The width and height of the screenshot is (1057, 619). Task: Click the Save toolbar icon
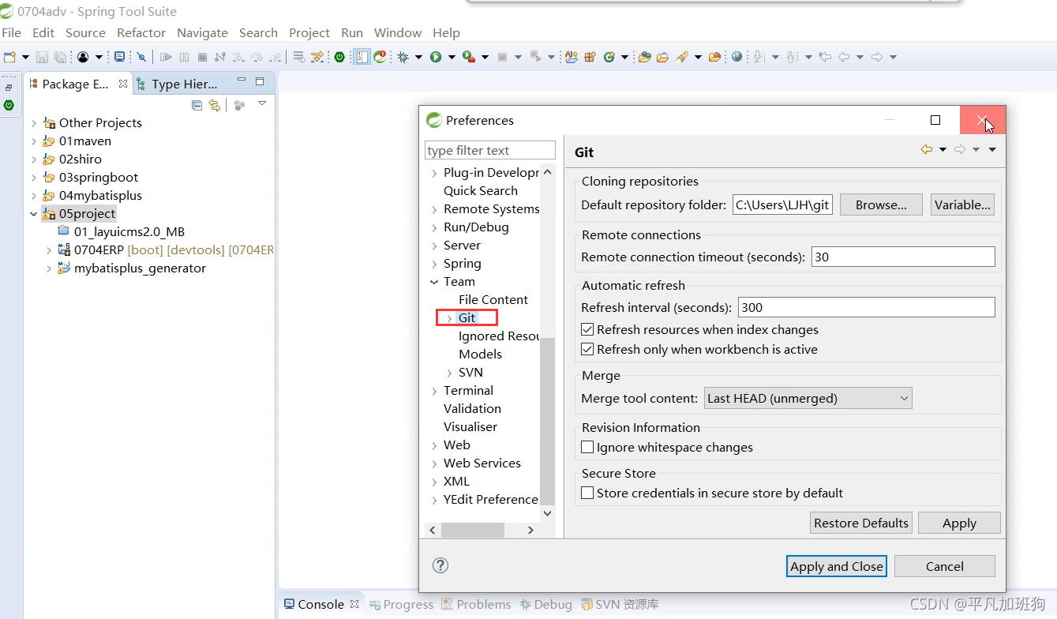tap(43, 57)
